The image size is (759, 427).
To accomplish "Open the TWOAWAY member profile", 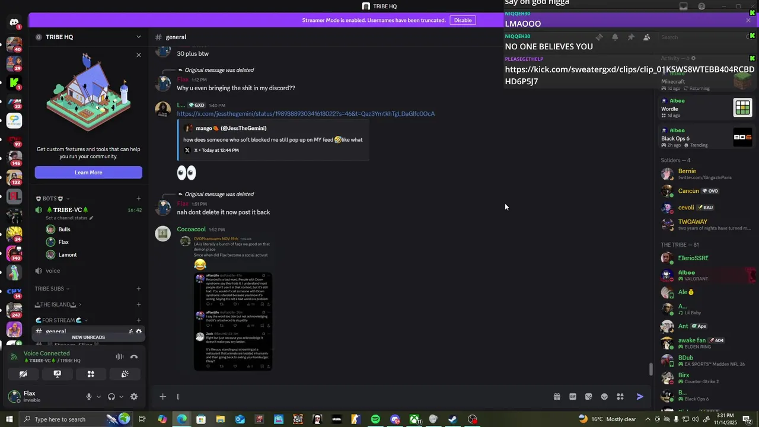I will click(706, 224).
